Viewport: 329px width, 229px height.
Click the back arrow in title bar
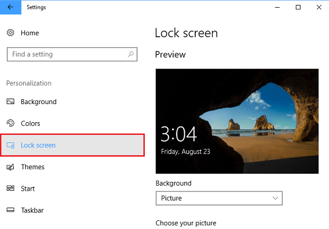click(10, 8)
